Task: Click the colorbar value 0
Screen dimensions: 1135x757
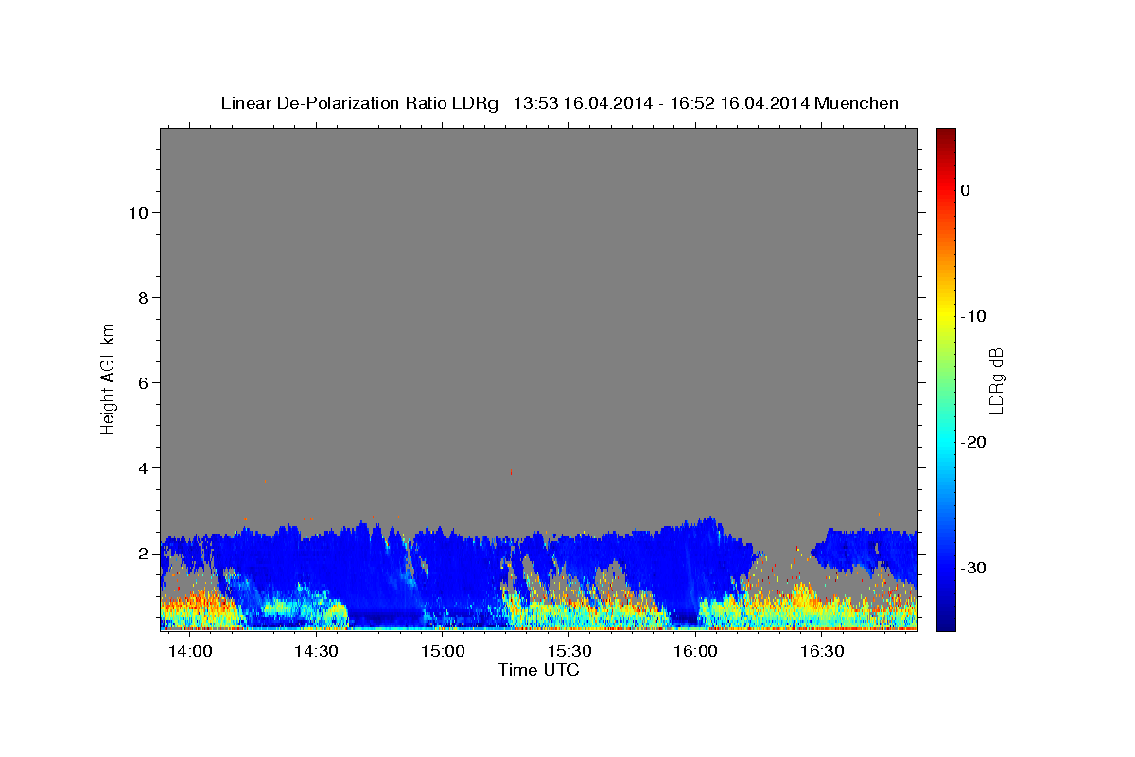Action: tap(966, 190)
